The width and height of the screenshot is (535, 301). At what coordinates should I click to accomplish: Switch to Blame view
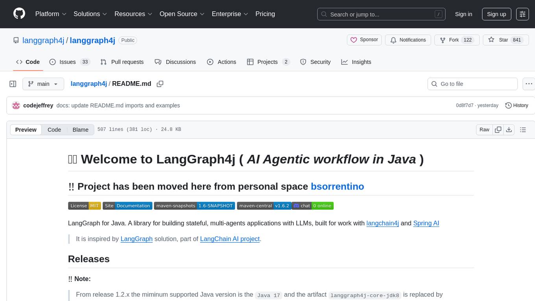tap(81, 130)
